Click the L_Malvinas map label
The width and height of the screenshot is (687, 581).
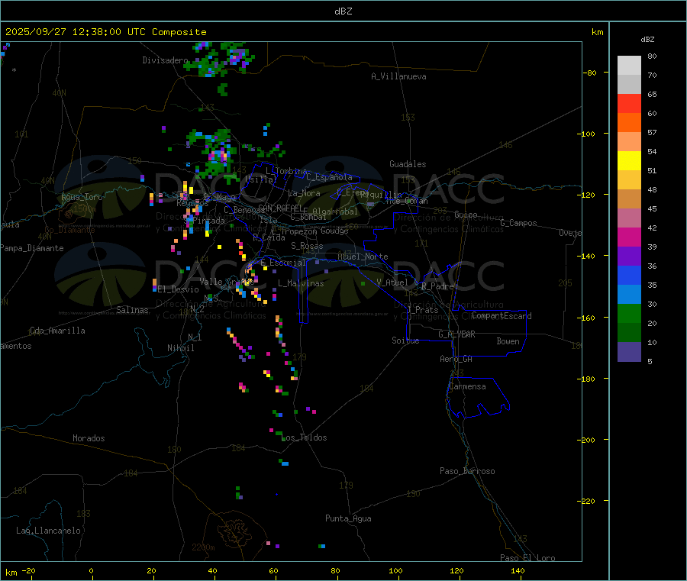click(301, 284)
